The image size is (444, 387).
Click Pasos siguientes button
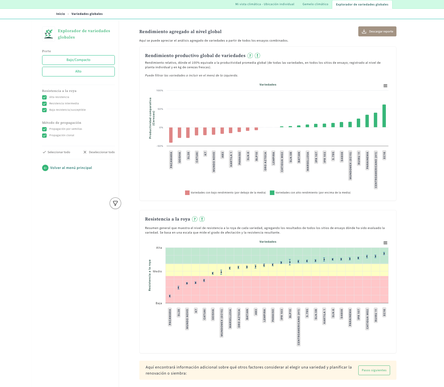(374, 370)
